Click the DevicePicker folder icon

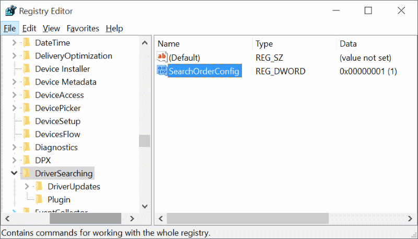[x=27, y=108]
